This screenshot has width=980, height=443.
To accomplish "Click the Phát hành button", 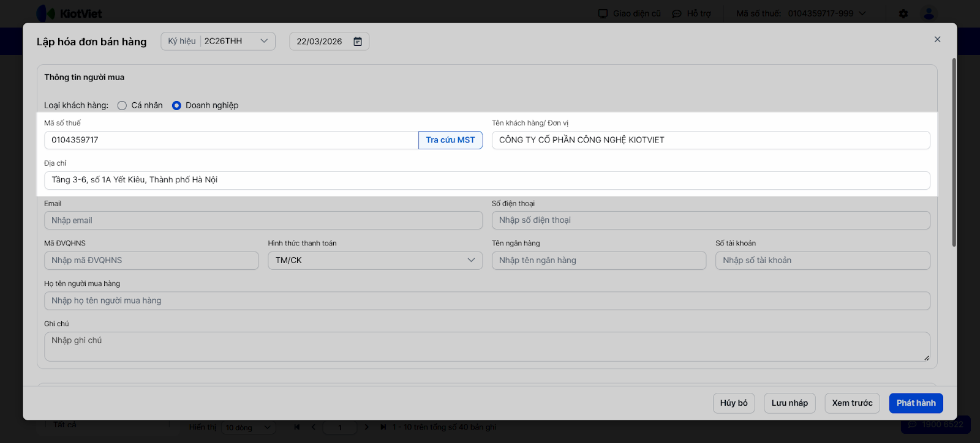I will pyautogui.click(x=916, y=403).
